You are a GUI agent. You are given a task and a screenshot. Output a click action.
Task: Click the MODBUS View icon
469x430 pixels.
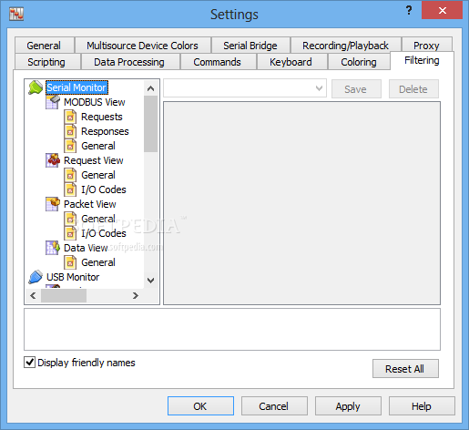tap(53, 102)
